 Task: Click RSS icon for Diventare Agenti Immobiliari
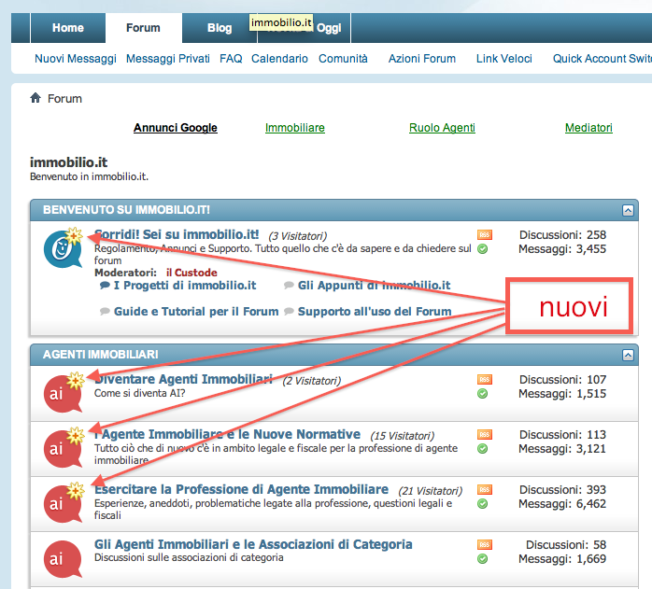pyautogui.click(x=484, y=379)
